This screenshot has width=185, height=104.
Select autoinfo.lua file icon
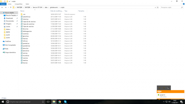point(21,17)
